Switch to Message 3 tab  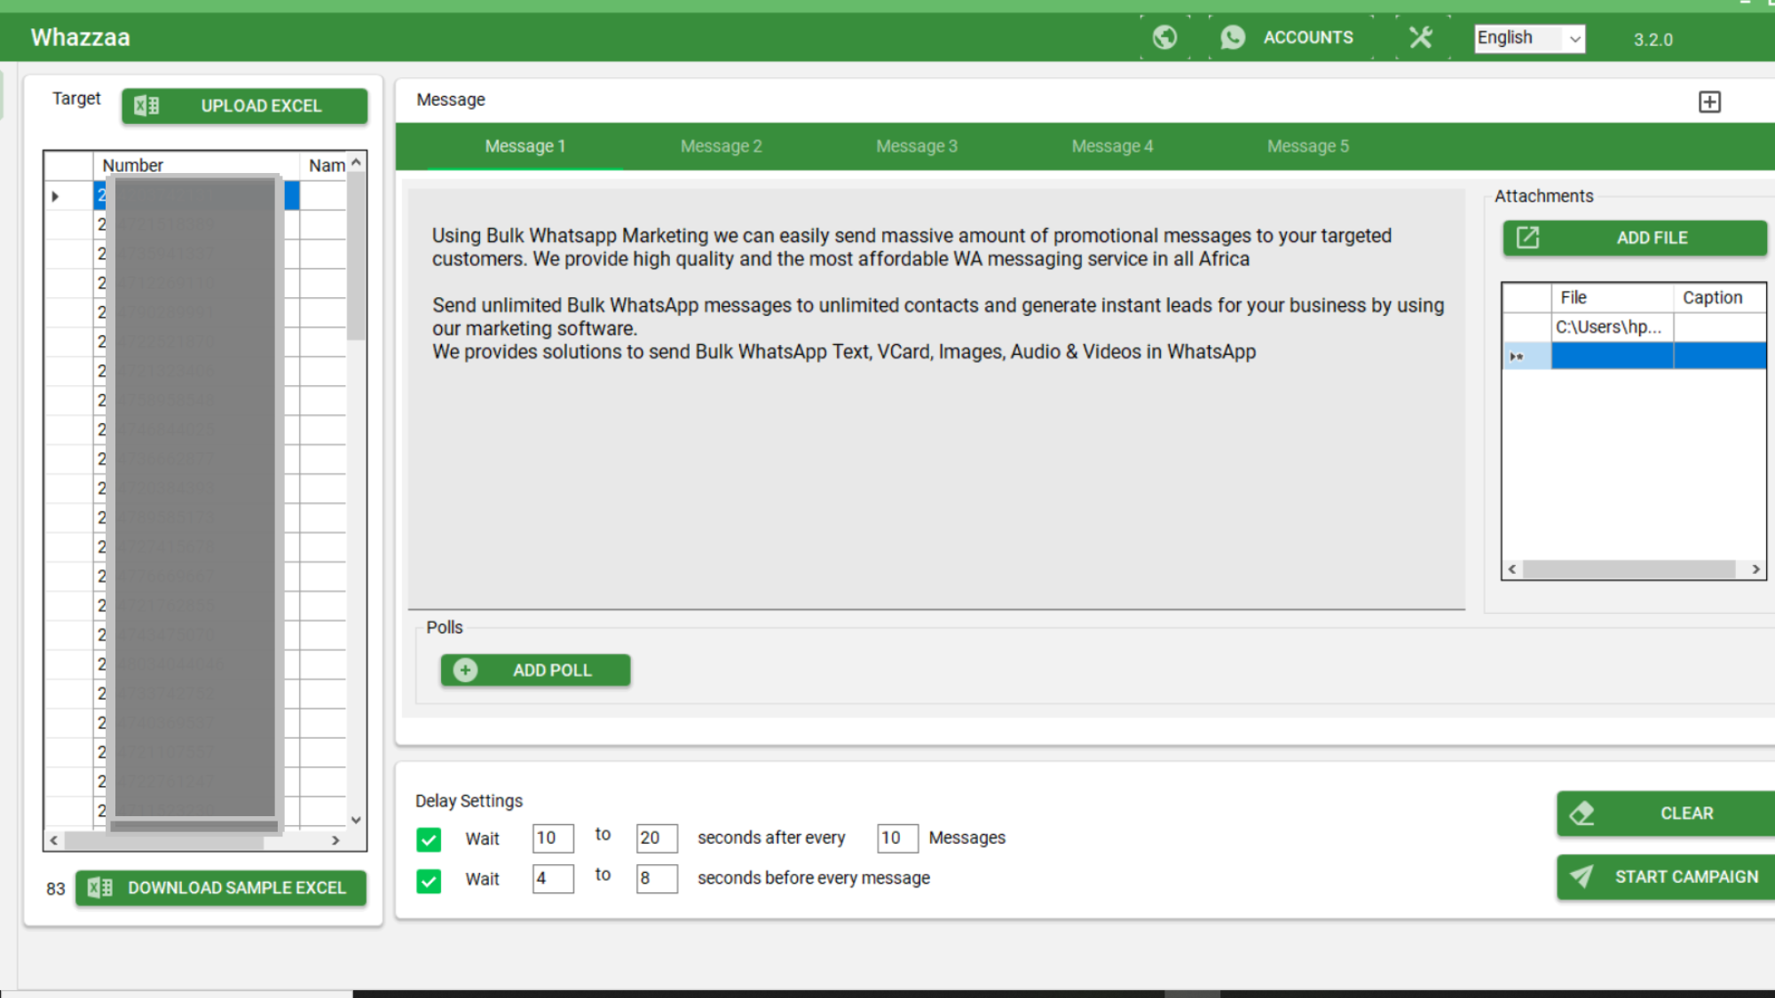pos(917,146)
